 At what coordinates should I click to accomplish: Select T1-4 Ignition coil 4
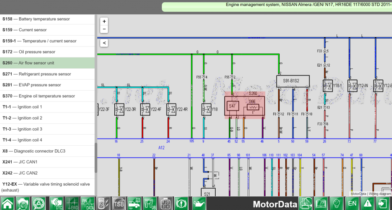[47, 140]
